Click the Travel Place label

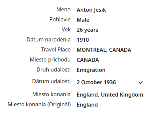pos(56,49)
